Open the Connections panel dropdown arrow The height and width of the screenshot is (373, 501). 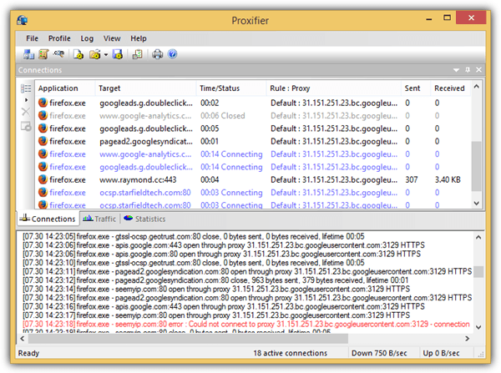(x=456, y=70)
